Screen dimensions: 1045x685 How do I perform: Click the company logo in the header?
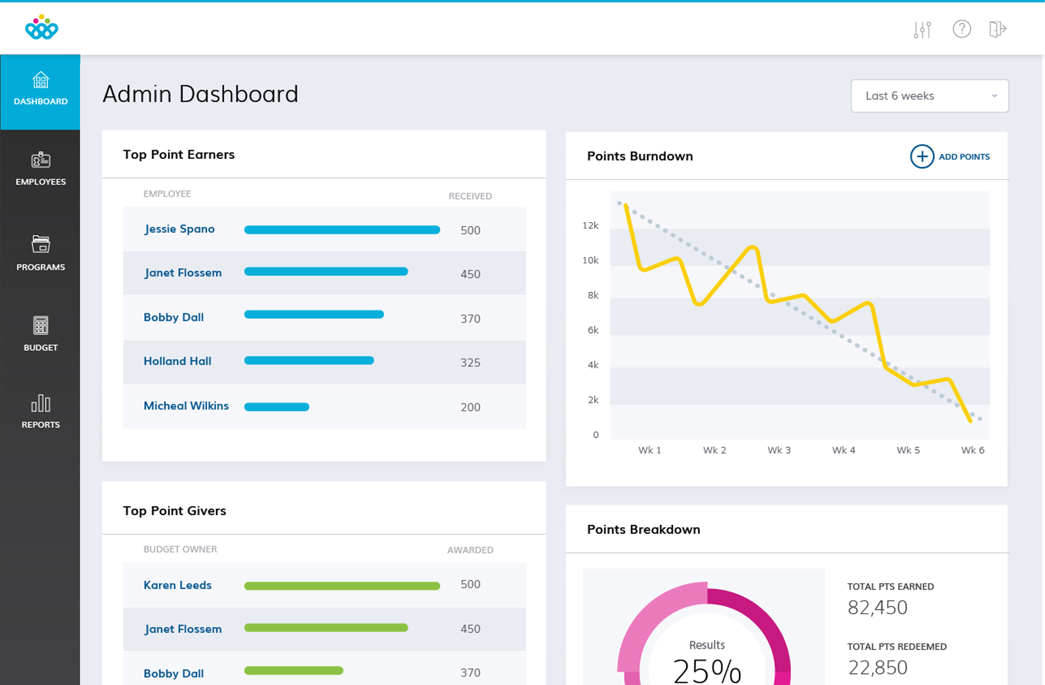pos(41,27)
